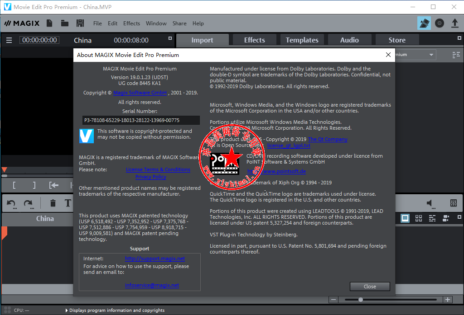Maximize the preview monitor with the small square
The image size is (464, 315).
pos(170,38)
